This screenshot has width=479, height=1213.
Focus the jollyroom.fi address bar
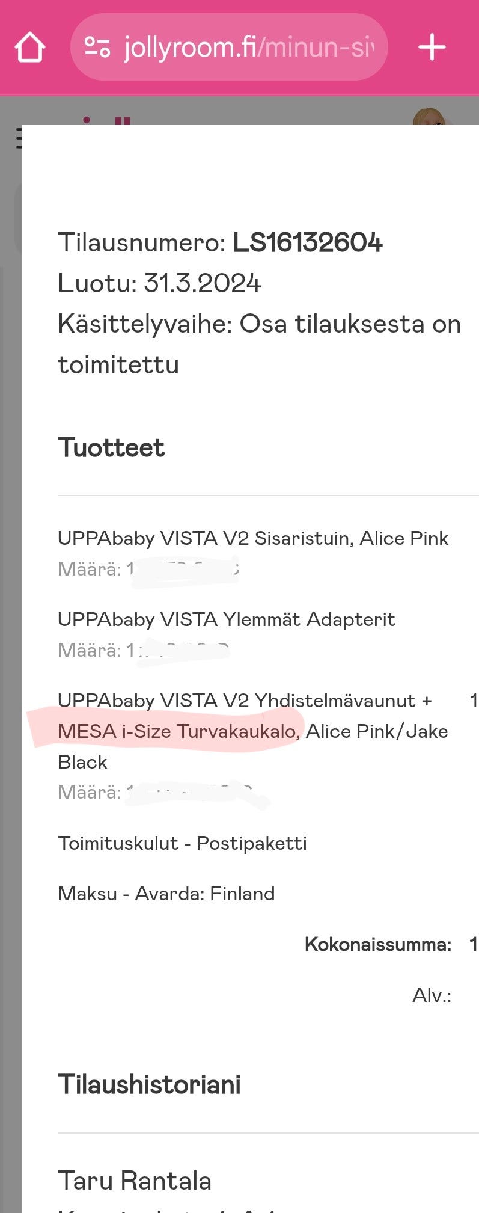pos(246,48)
